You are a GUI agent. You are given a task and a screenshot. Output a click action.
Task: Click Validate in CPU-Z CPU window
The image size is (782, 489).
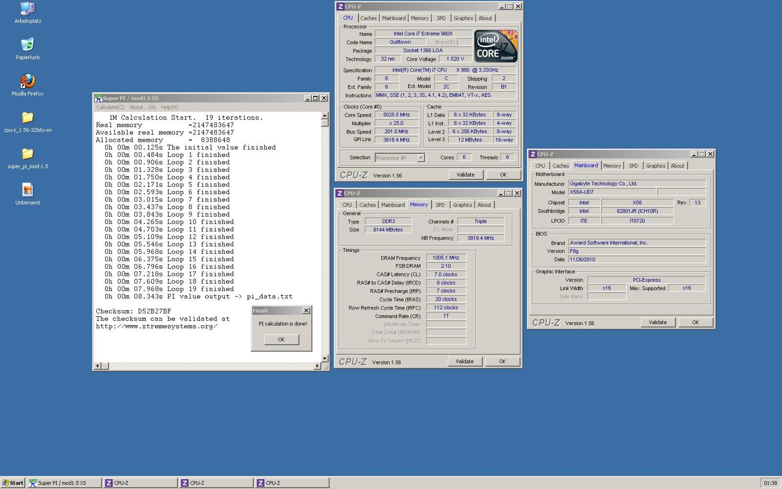[x=465, y=175]
